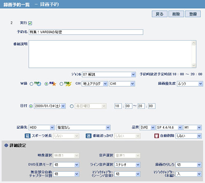
Task: Click the TS2 recorder icon
Action: 68,84
